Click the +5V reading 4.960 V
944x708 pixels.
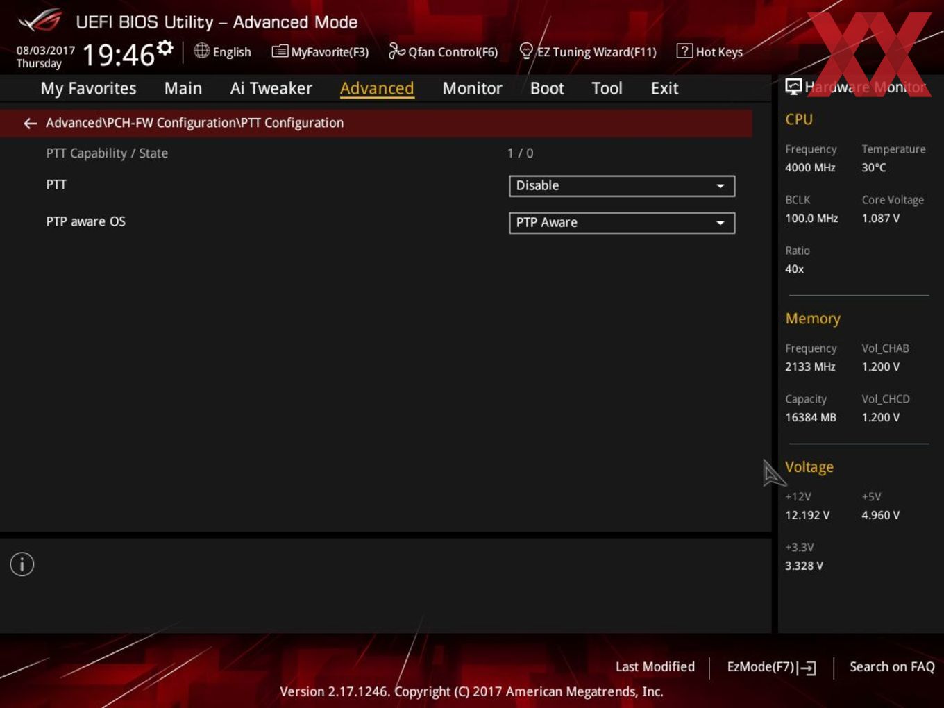pyautogui.click(x=880, y=515)
